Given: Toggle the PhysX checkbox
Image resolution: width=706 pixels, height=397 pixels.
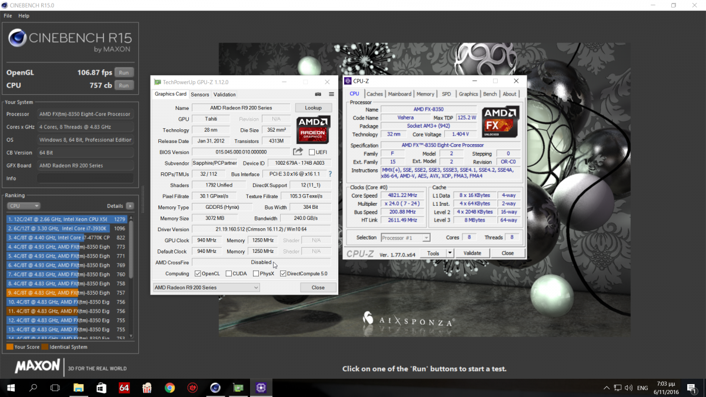Looking at the screenshot, I should (x=255, y=273).
